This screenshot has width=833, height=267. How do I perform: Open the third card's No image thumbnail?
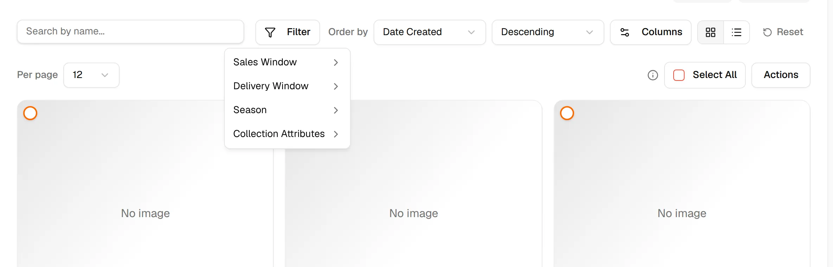pyautogui.click(x=682, y=184)
